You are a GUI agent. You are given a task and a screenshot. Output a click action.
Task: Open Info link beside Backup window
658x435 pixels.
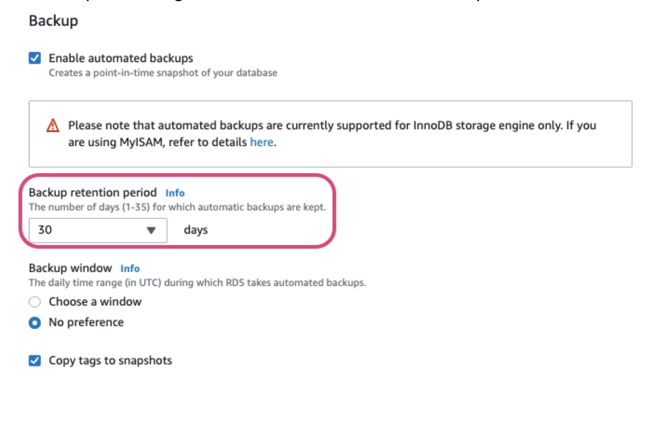(x=130, y=268)
